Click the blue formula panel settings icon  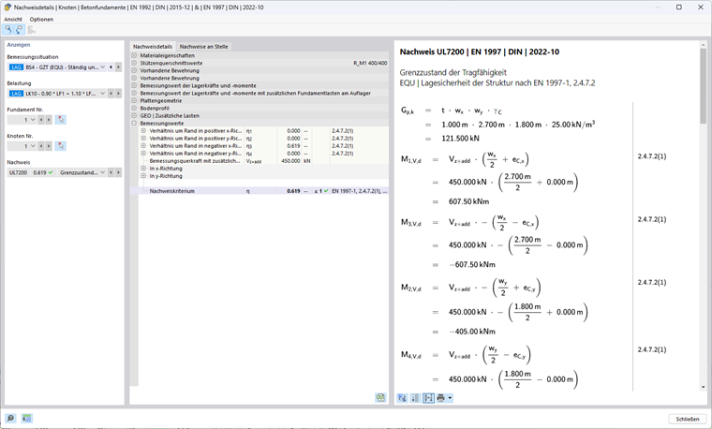402,398
